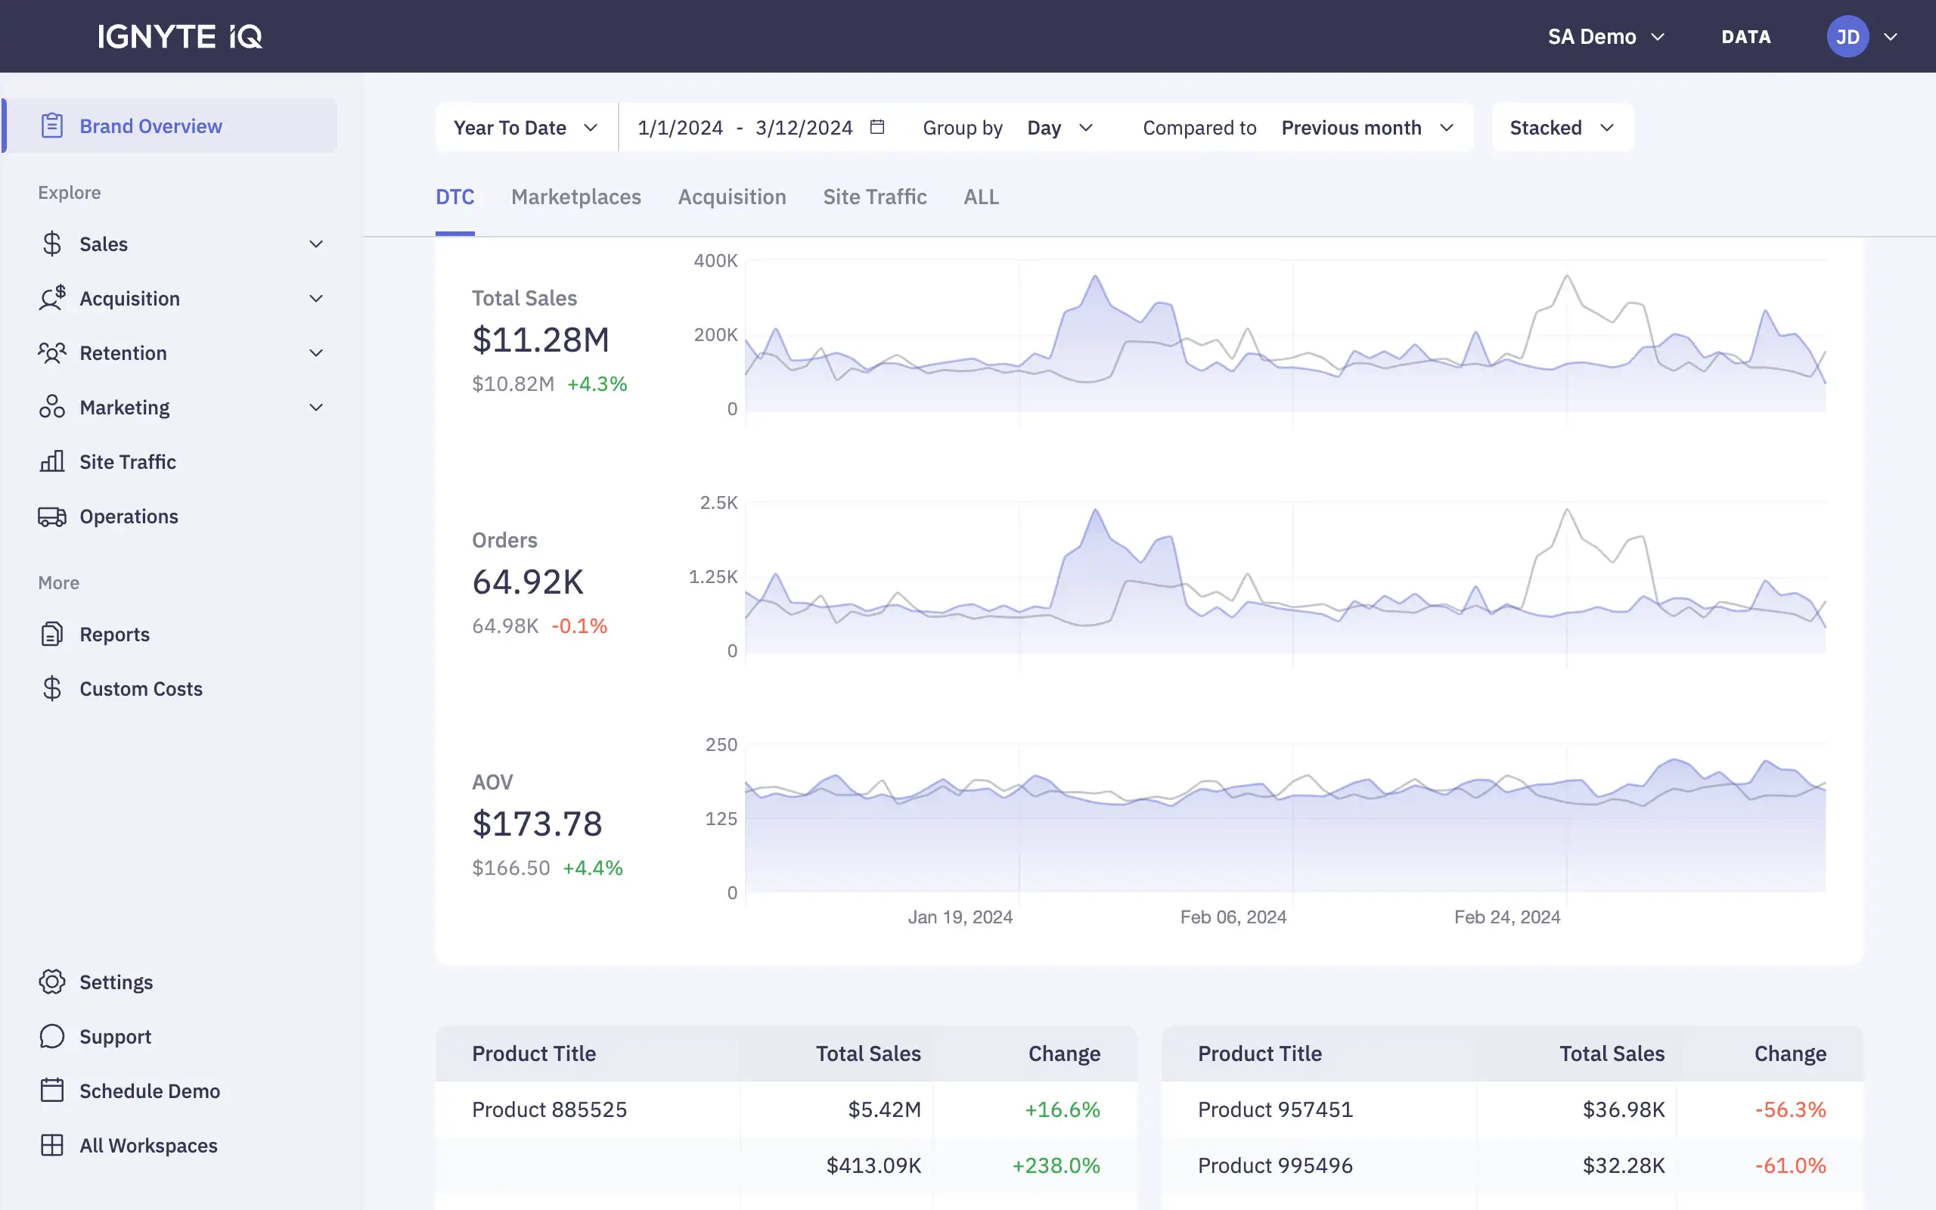The width and height of the screenshot is (1936, 1210).
Task: Click the Site Traffic bar chart icon
Action: coord(52,461)
